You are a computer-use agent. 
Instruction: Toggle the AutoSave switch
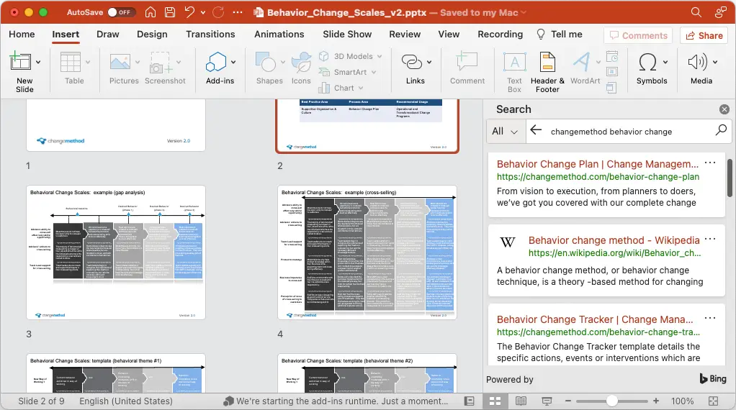click(121, 12)
